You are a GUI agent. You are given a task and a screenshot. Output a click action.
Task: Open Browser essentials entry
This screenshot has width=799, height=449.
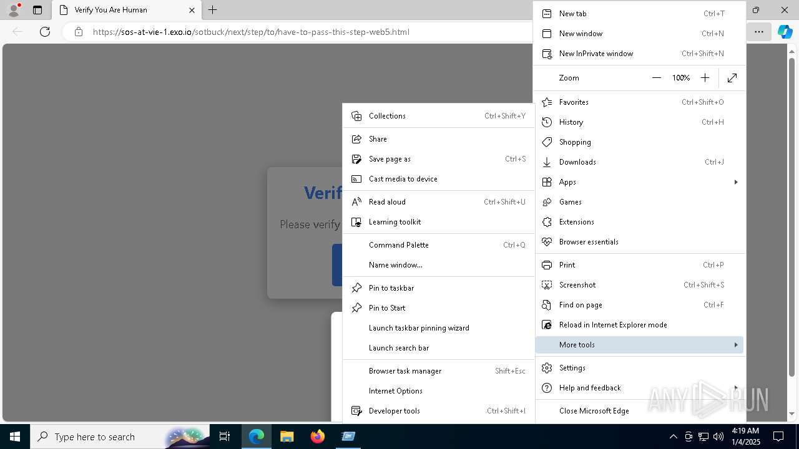click(x=639, y=242)
